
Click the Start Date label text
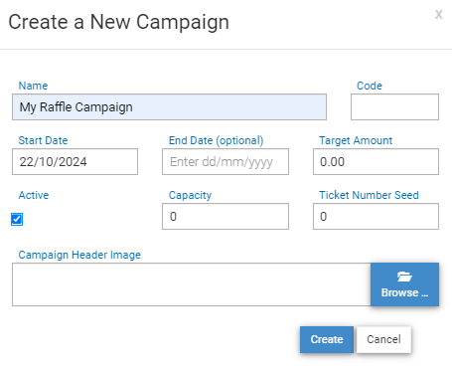pyautogui.click(x=43, y=140)
